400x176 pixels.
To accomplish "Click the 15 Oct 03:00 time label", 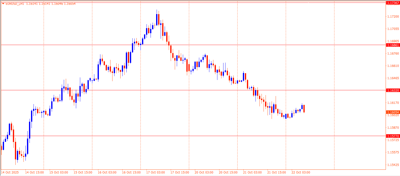I will [59, 172].
